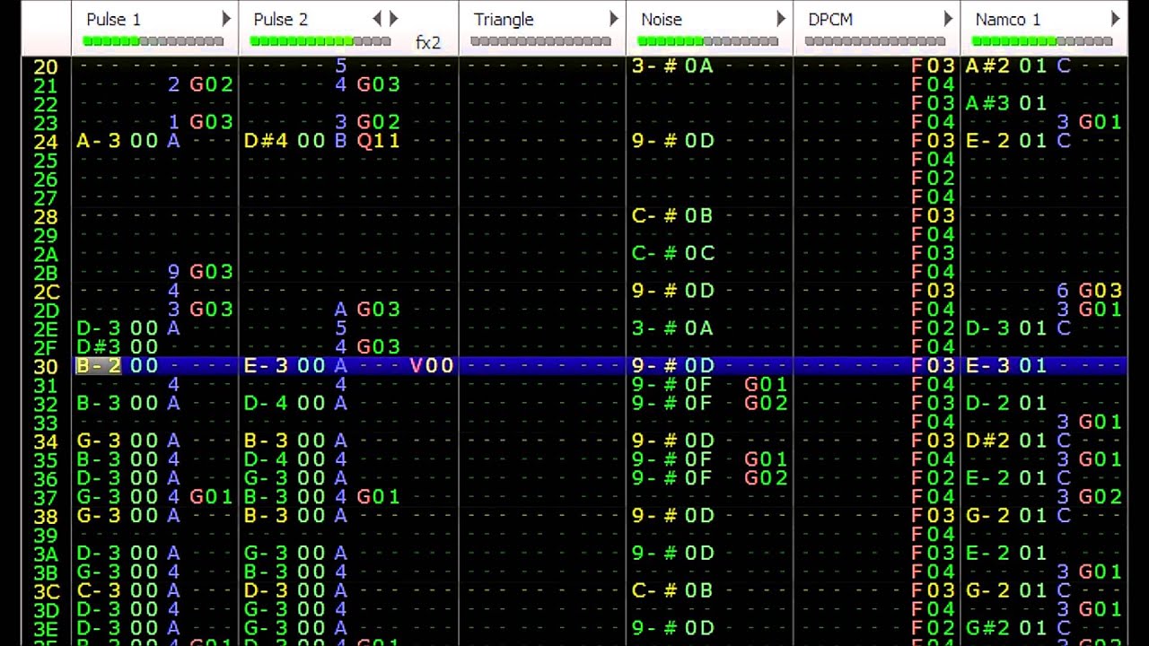
Task: Select G03 effect in Namco 1 row 2C
Action: [x=1101, y=291]
